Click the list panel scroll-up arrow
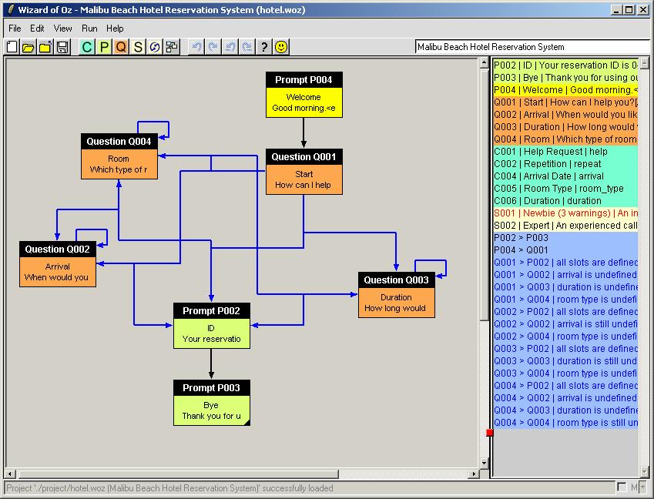Screen dimensions: 654x499 (x=645, y=63)
